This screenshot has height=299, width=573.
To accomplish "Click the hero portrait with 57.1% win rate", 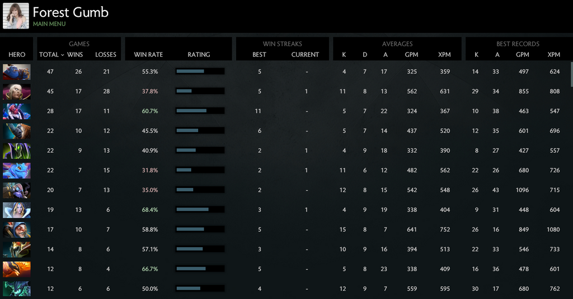I will point(17,249).
